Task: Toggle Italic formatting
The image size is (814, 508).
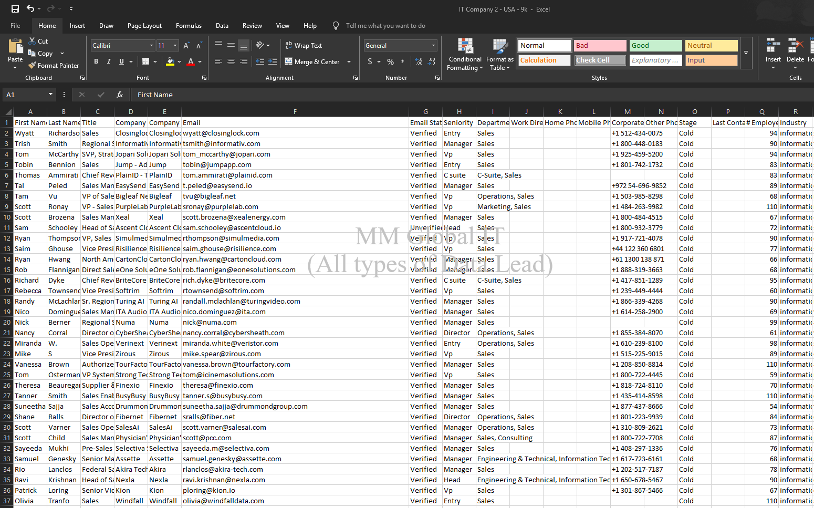Action: 109,61
